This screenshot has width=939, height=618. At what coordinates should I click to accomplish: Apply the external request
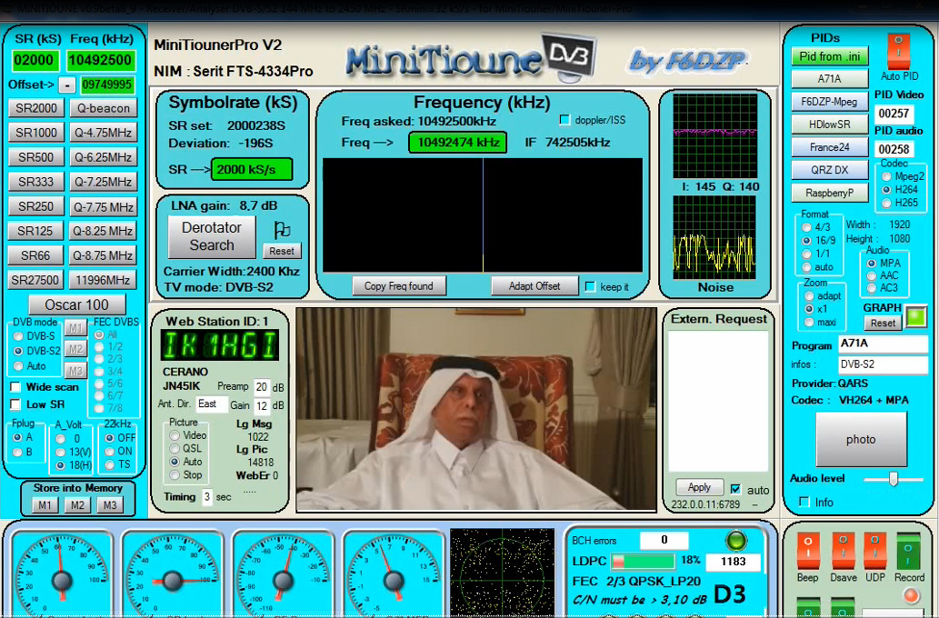[699, 487]
